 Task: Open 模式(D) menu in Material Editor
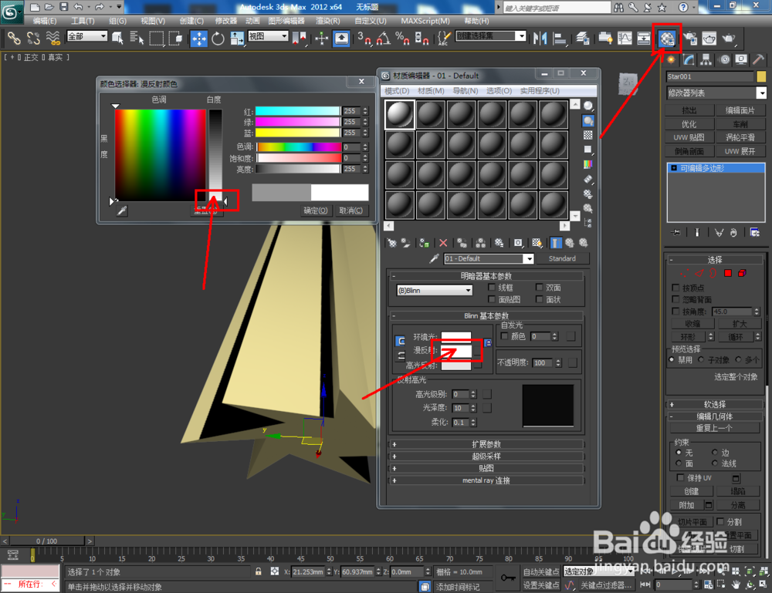click(397, 90)
